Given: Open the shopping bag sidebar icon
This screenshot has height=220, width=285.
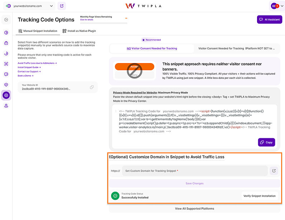Looking at the screenshot, I should pyautogui.click(x=6, y=43).
